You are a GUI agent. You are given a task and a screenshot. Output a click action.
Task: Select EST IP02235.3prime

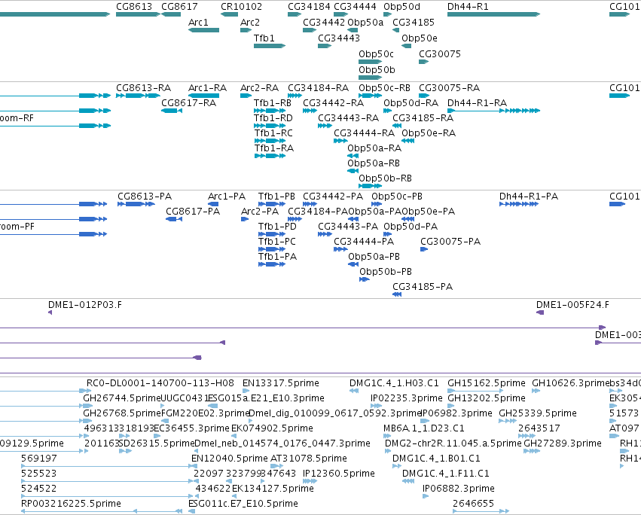coord(406,399)
